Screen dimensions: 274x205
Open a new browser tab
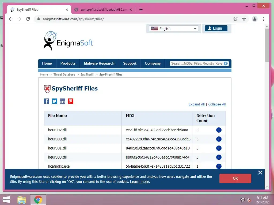tap(141, 10)
